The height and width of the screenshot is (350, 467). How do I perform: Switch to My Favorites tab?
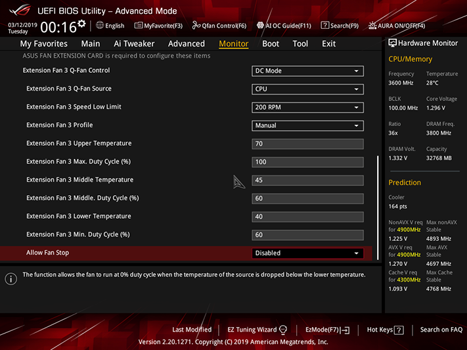click(x=44, y=44)
